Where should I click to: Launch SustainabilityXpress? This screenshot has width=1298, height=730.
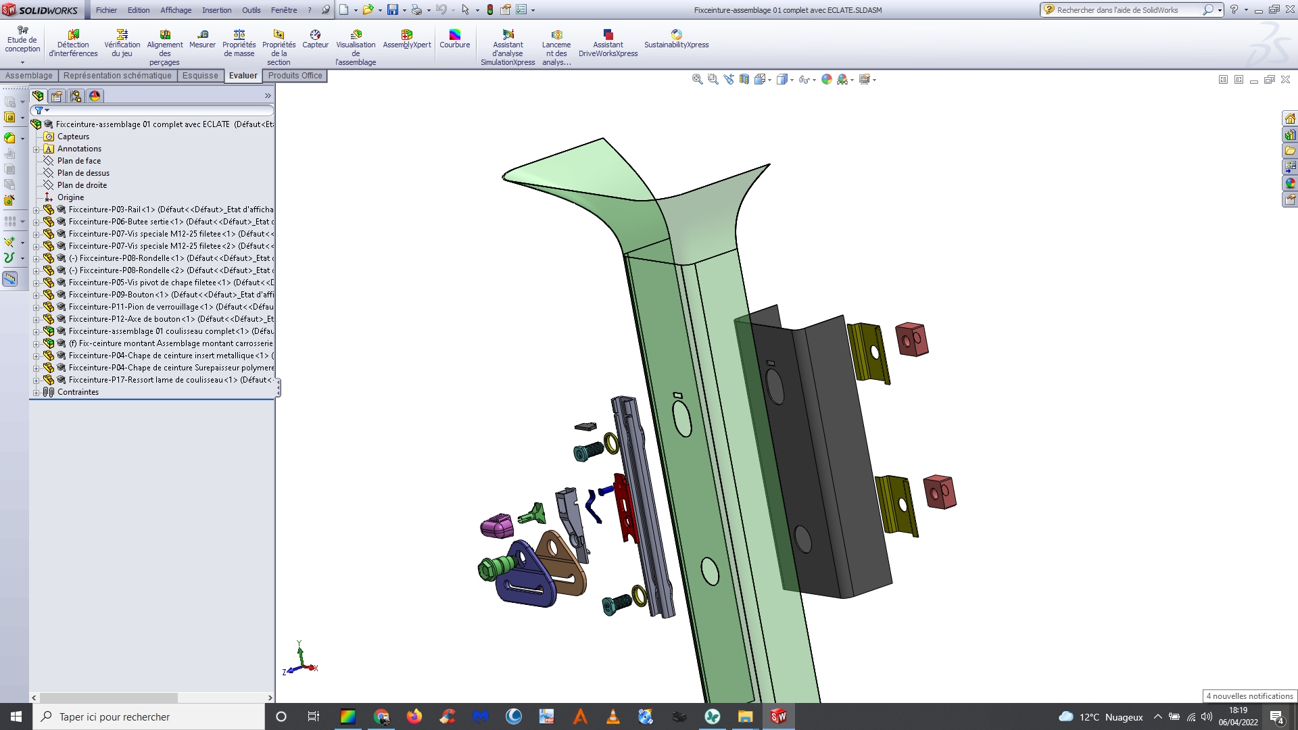click(676, 39)
